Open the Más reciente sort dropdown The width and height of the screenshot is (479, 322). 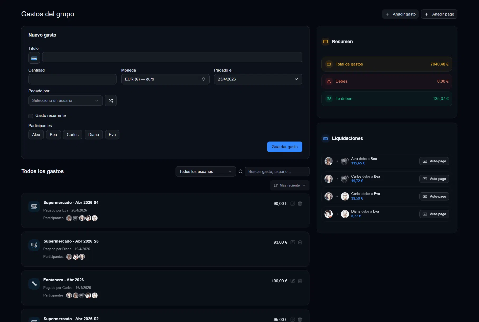289,185
